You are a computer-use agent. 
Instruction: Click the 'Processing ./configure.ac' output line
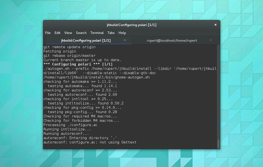[70, 125]
